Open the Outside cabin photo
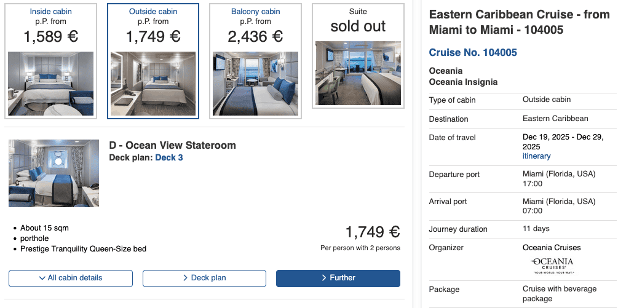This screenshot has height=308, width=618. point(153,84)
